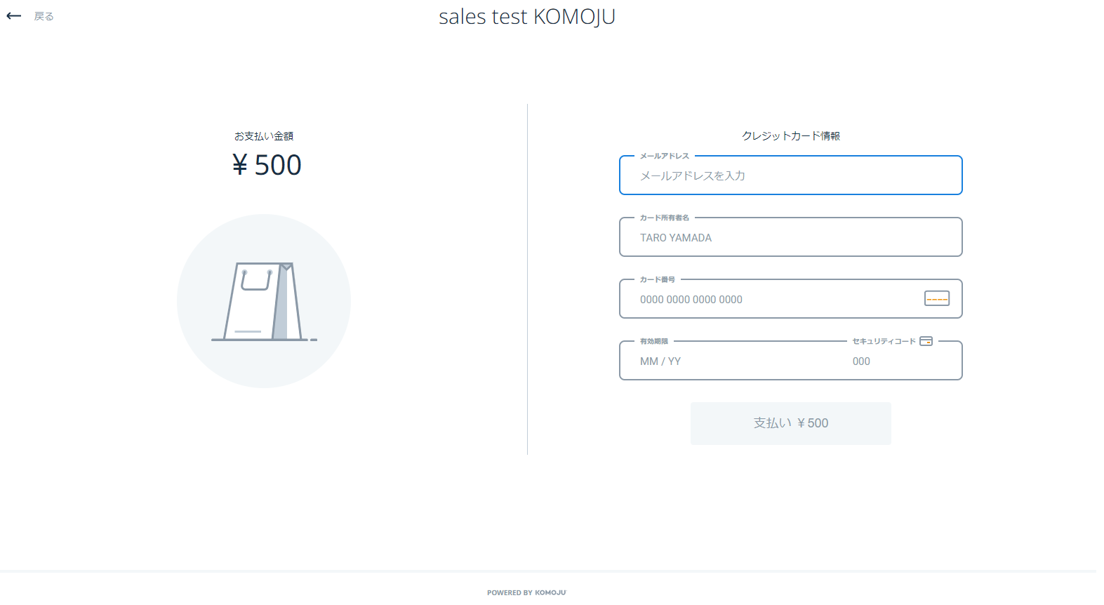Screen dimensions: 1104x605
Task: Click the カード所有者名 field label
Action: pos(664,218)
